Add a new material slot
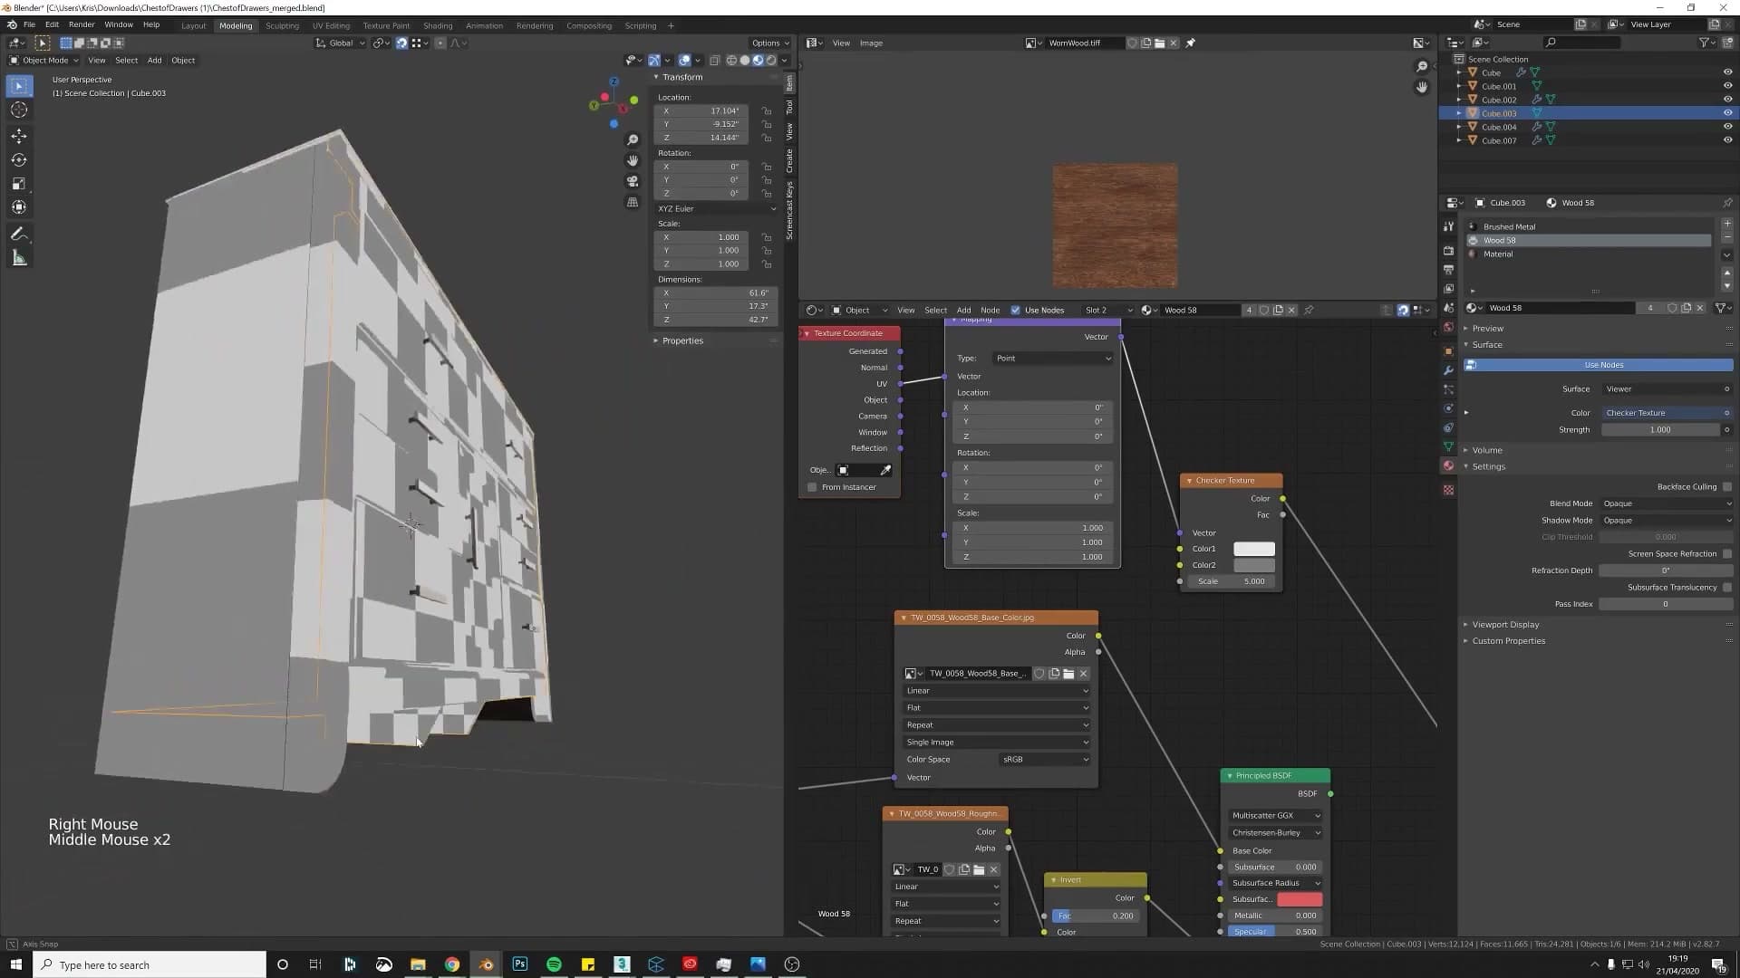 1727,223
